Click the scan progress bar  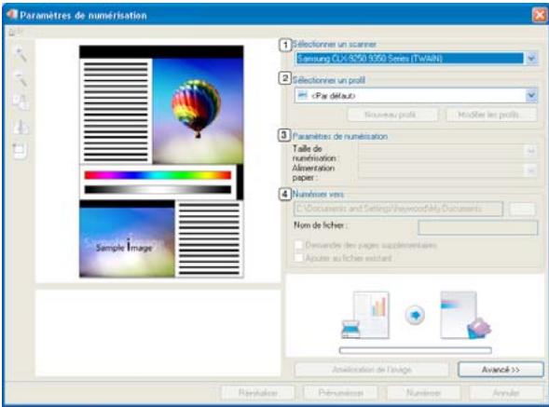point(416,350)
